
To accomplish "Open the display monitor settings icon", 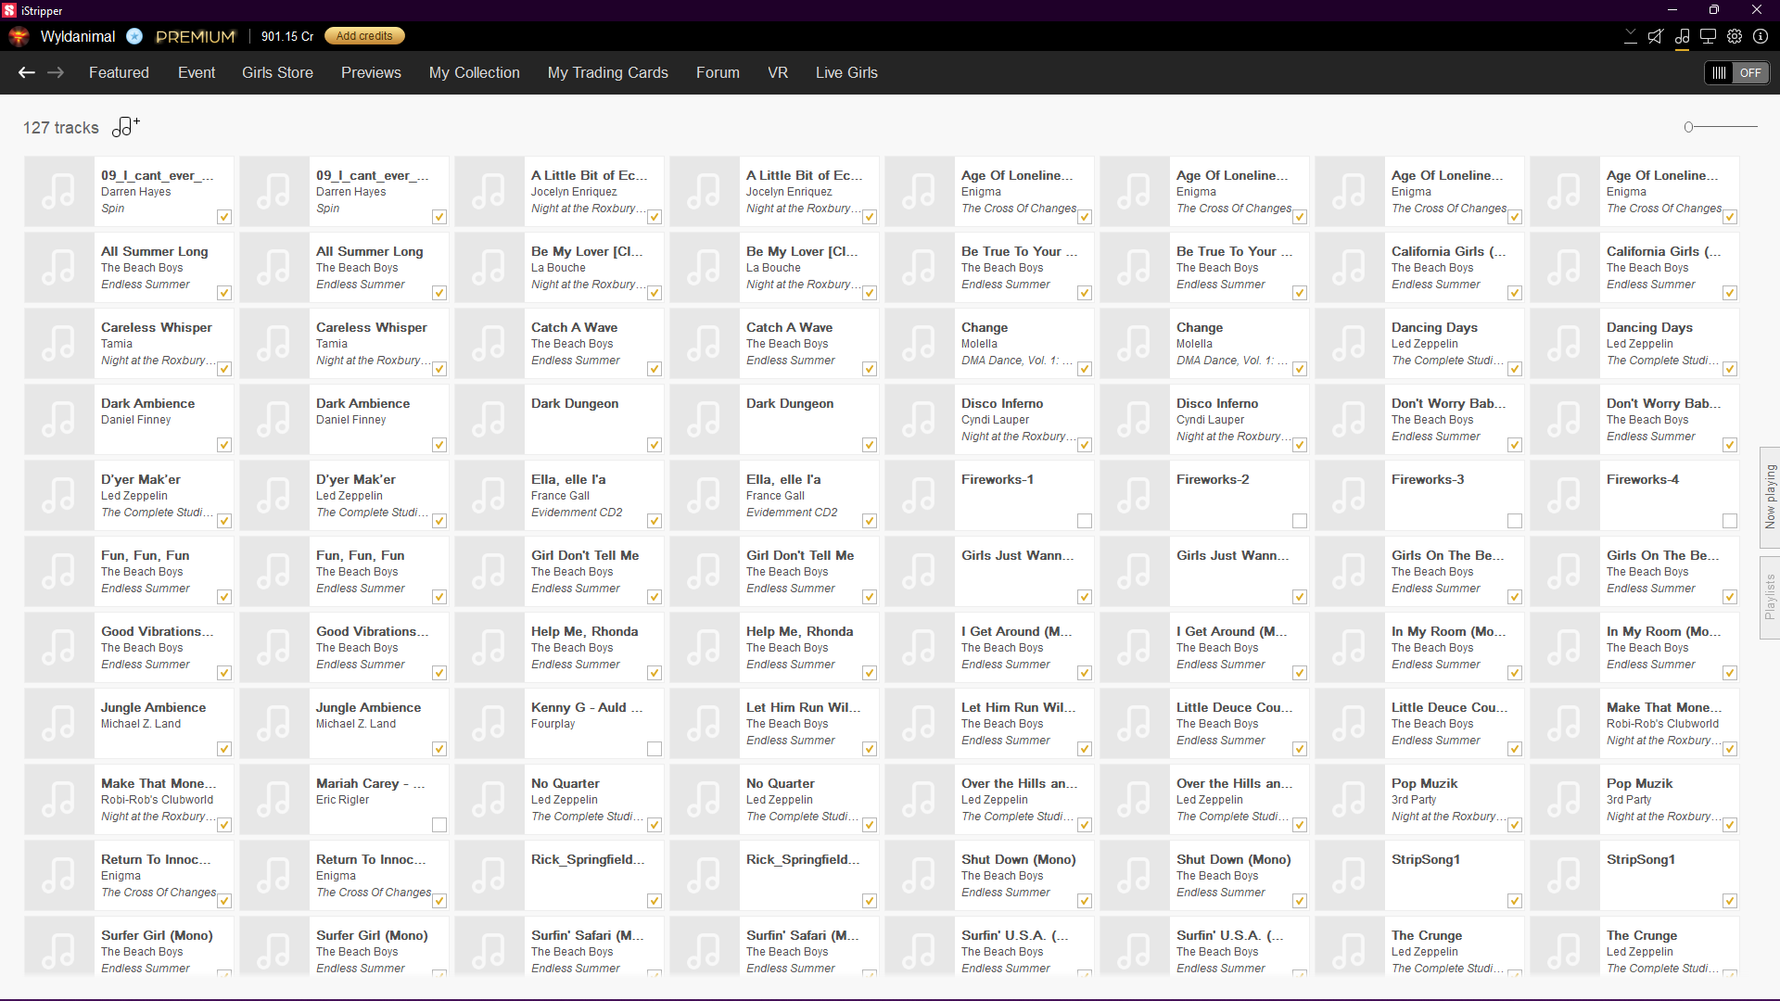I will [x=1708, y=36].
